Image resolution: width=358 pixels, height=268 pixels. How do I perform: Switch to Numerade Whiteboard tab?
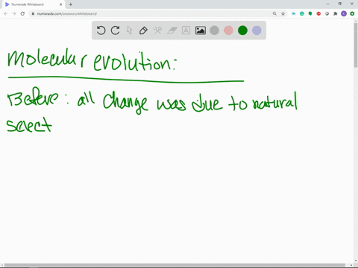pyautogui.click(x=33, y=4)
